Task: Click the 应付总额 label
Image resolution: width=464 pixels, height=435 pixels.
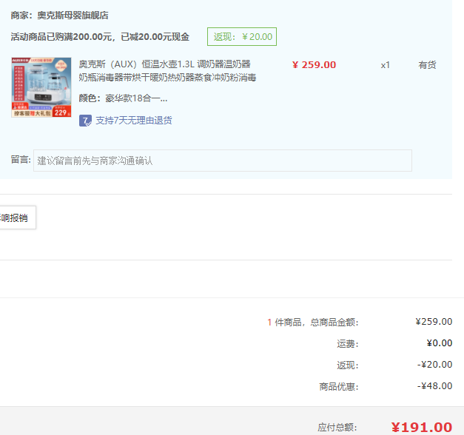Action: pyautogui.click(x=337, y=428)
